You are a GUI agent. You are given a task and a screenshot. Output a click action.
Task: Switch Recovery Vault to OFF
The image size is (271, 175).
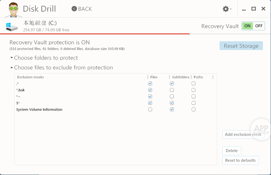coord(259,26)
